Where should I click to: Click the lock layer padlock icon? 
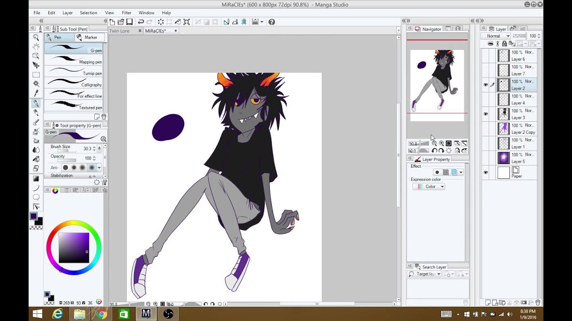(505, 44)
